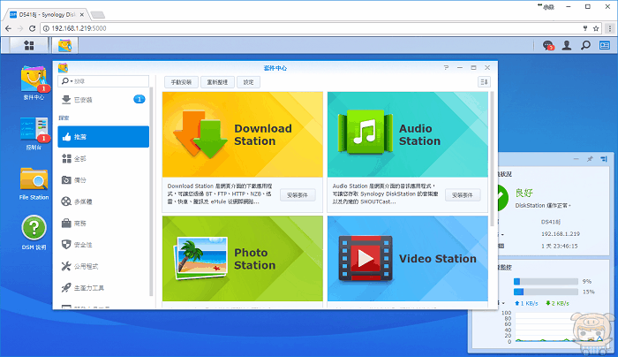618x357 pixels.
Task: Click widget panel settings icon beside pin
Action: (x=604, y=159)
